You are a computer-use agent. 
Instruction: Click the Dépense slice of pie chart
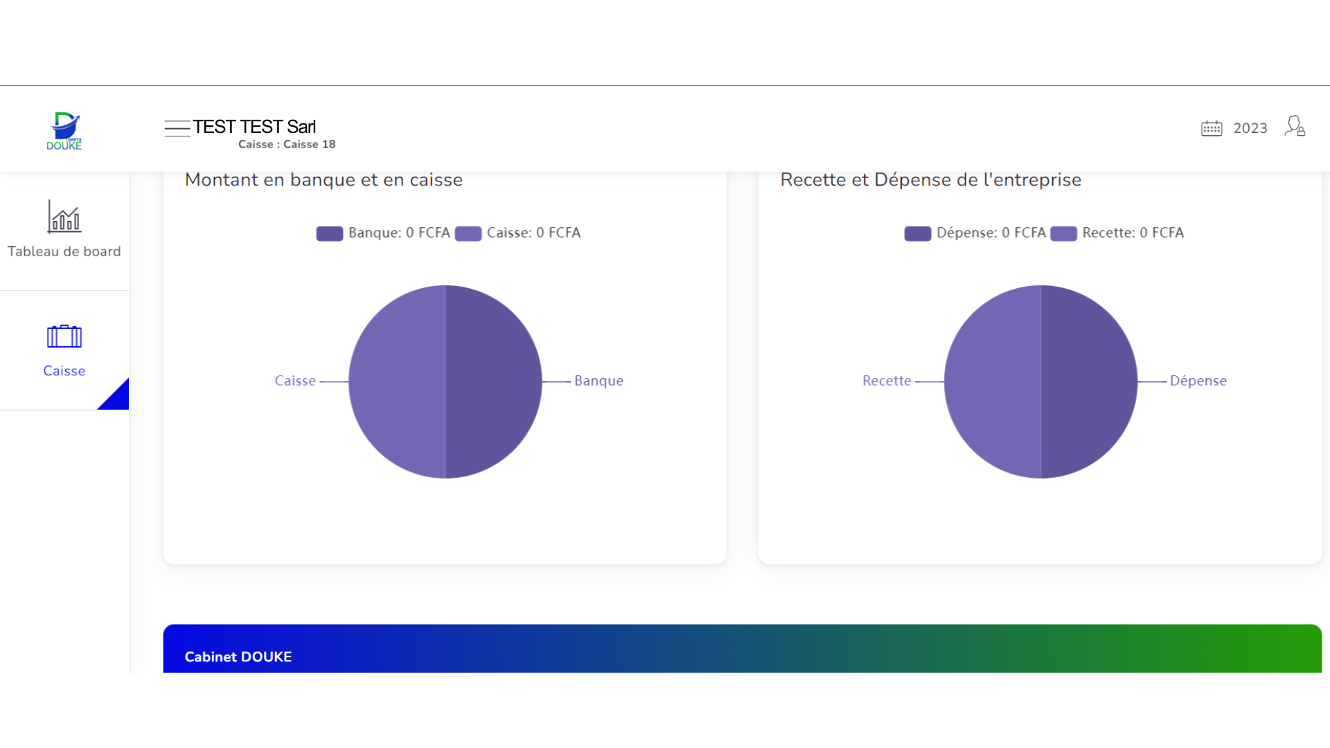coord(1089,382)
